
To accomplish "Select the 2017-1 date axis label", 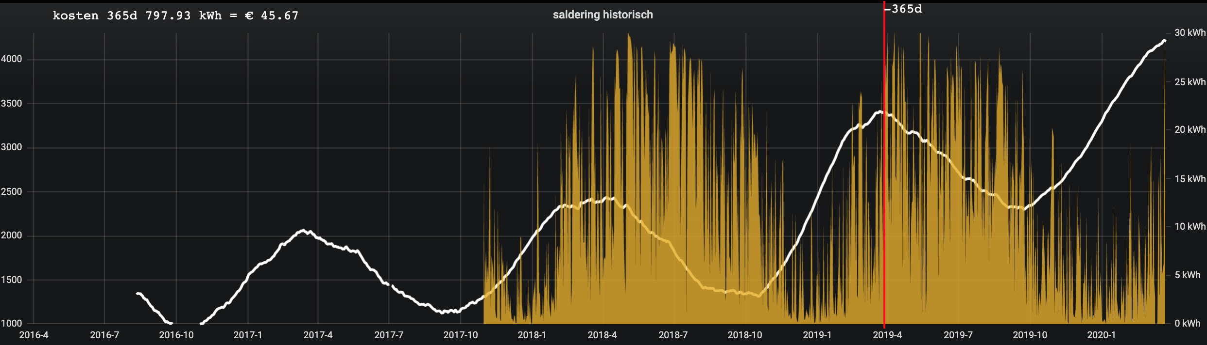I will tap(247, 335).
